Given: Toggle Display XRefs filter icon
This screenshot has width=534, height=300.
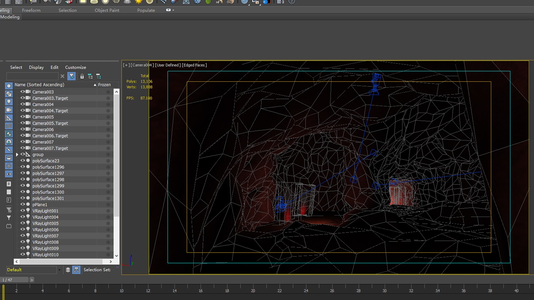Looking at the screenshot, I should point(9,142).
